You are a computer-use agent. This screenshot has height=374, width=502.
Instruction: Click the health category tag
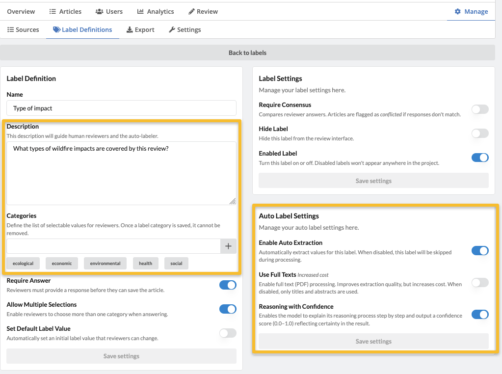click(145, 263)
